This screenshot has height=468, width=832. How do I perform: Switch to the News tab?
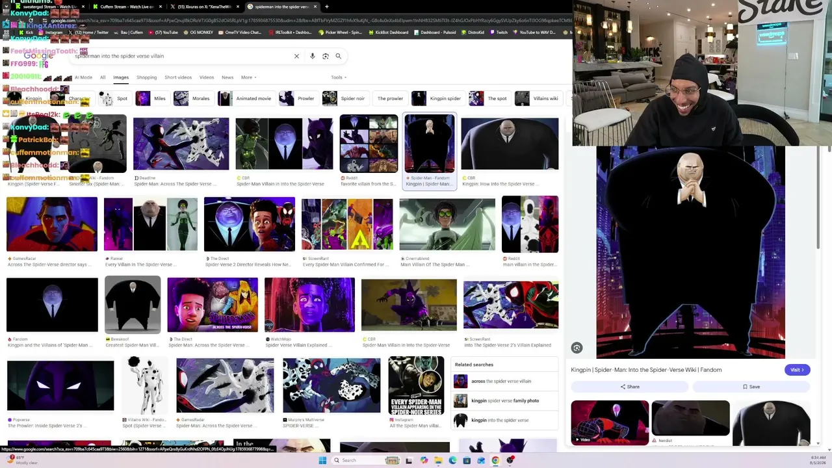[227, 77]
